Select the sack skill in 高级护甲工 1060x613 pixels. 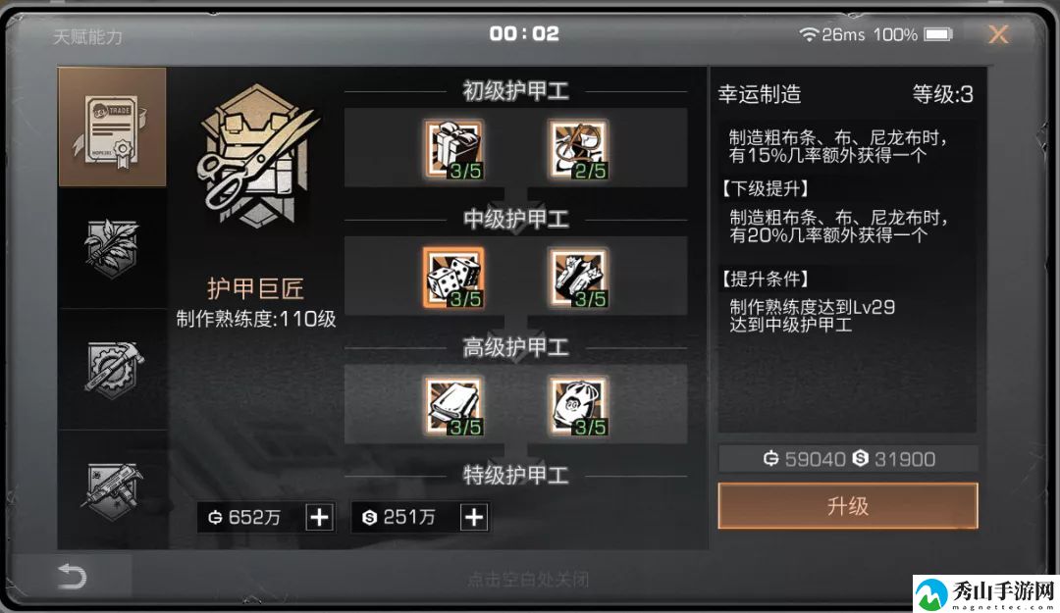pyautogui.click(x=577, y=406)
